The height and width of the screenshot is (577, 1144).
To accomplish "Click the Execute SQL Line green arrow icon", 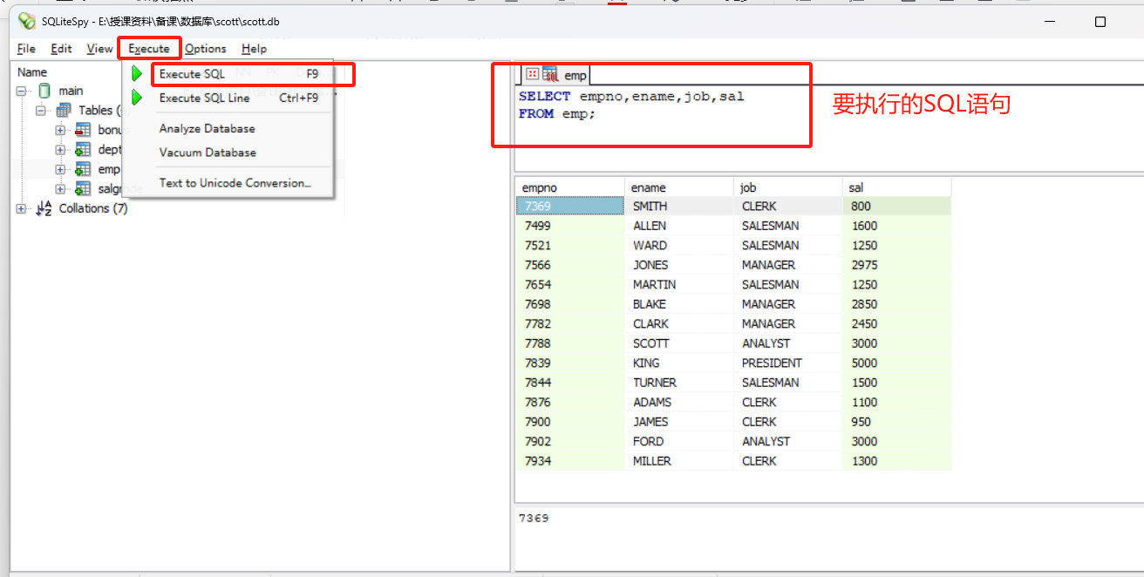I will point(136,98).
